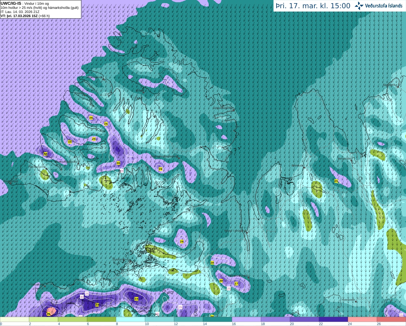Click the 'IT: Lau. 14. 03. 2026 21Z' line

tap(20, 12)
